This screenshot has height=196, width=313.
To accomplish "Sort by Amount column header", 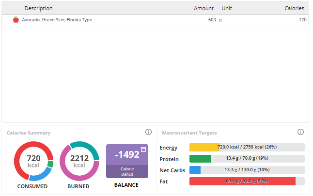I will pyautogui.click(x=204, y=8).
